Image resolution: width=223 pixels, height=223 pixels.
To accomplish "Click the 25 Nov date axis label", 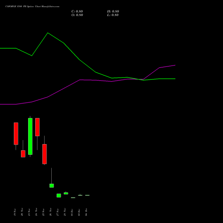I will (43, 212).
